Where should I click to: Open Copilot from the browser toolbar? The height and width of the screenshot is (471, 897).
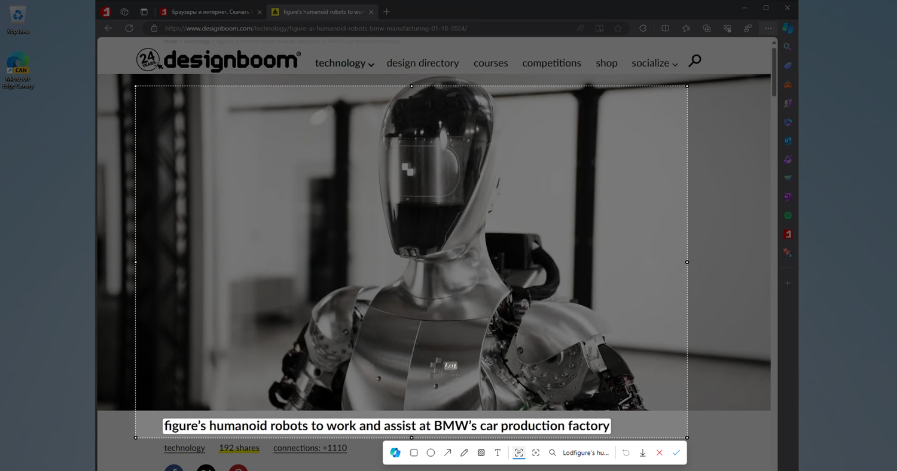pos(788,28)
